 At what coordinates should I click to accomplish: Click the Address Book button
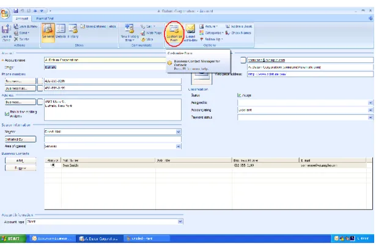point(239,26)
